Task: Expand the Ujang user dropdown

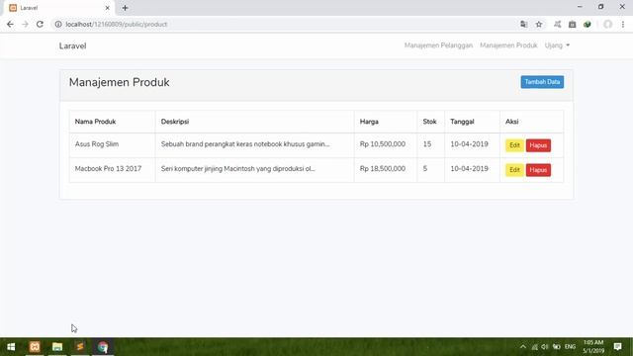Action: pos(557,45)
